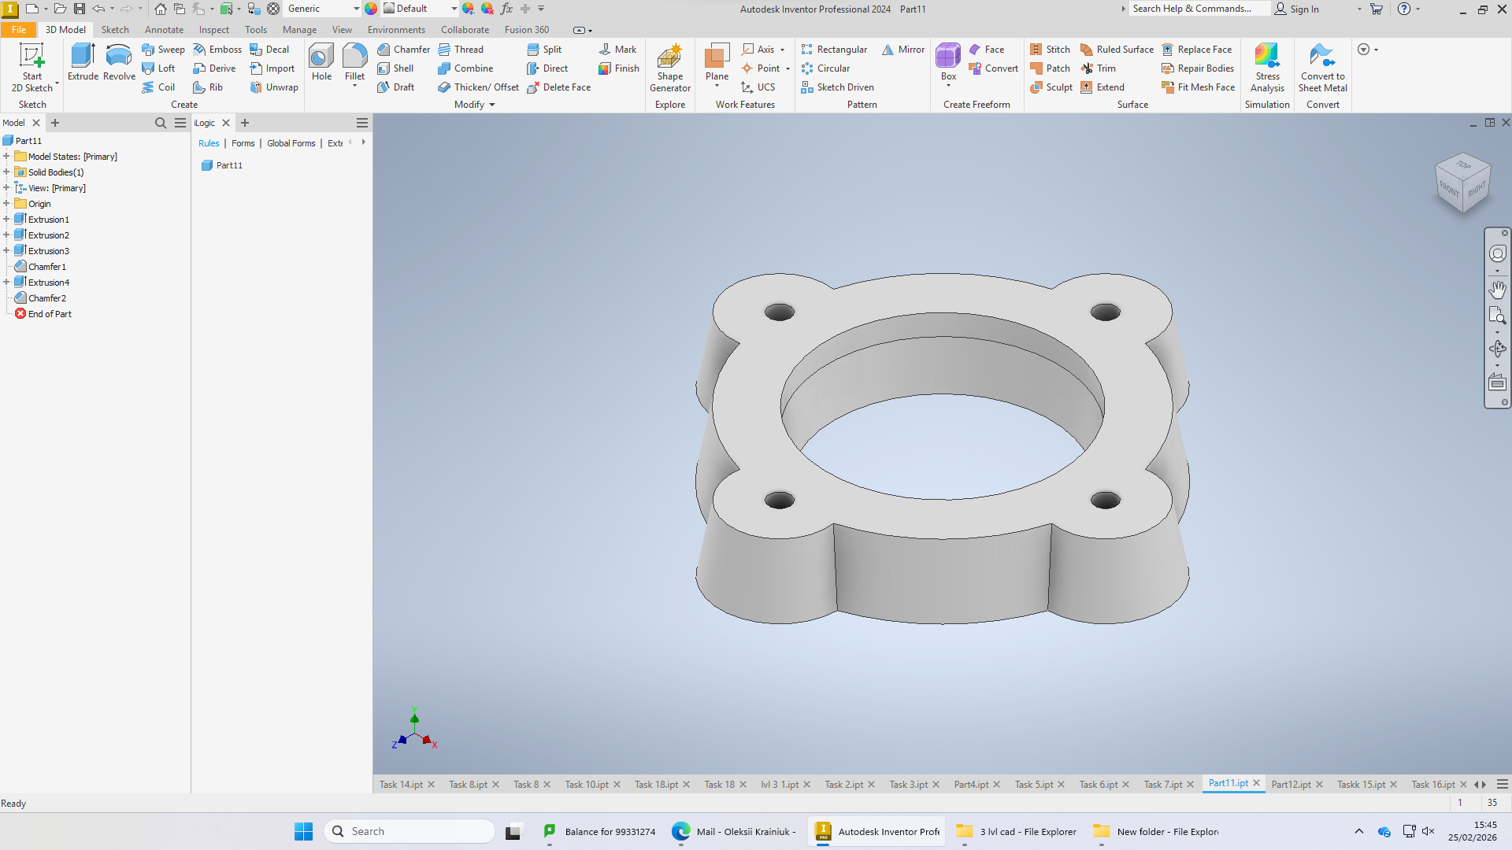Open the Modify panel dropdown

pyautogui.click(x=475, y=104)
